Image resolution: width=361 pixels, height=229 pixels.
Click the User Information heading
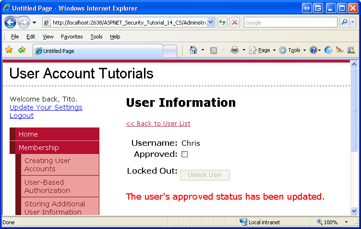coord(180,102)
